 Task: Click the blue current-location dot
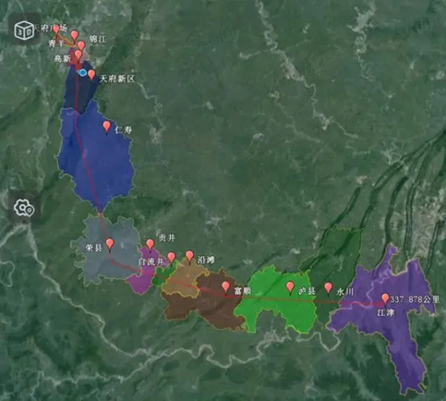pos(82,73)
